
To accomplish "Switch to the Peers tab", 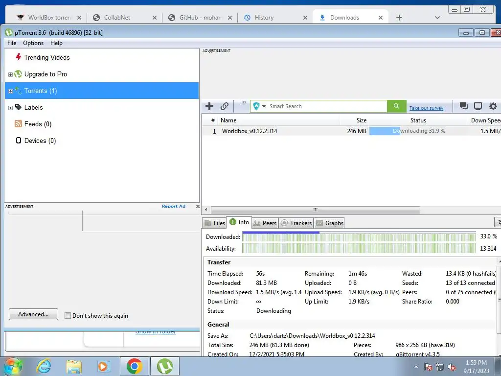I will pos(265,223).
